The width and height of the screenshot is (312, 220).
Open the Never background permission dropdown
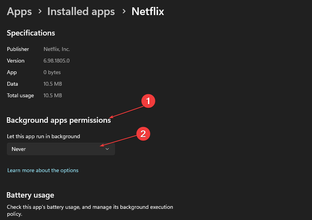(61, 149)
